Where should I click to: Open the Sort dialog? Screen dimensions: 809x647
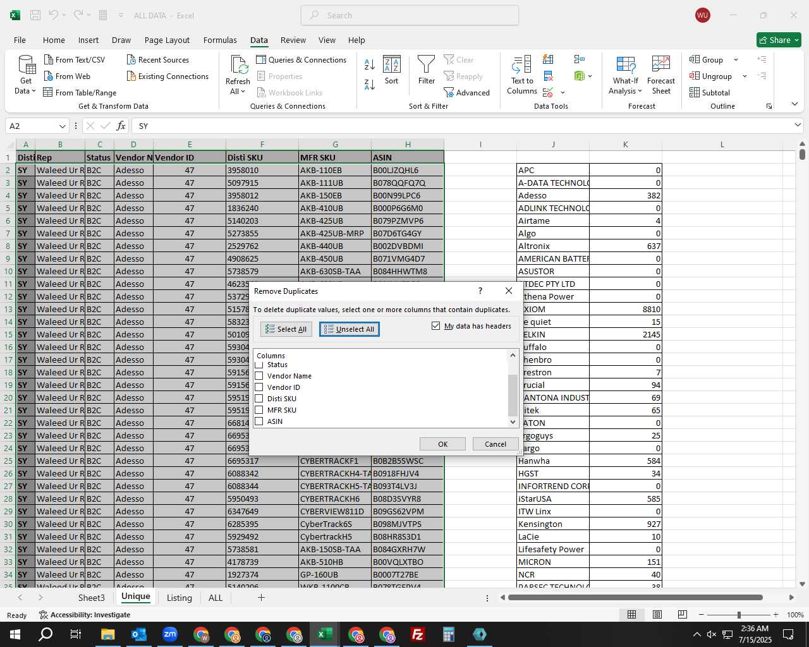pos(392,70)
